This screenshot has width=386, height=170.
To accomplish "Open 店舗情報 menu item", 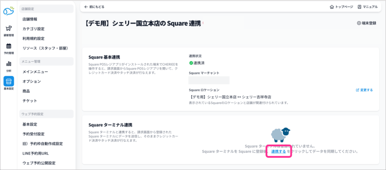I will [x=30, y=19].
